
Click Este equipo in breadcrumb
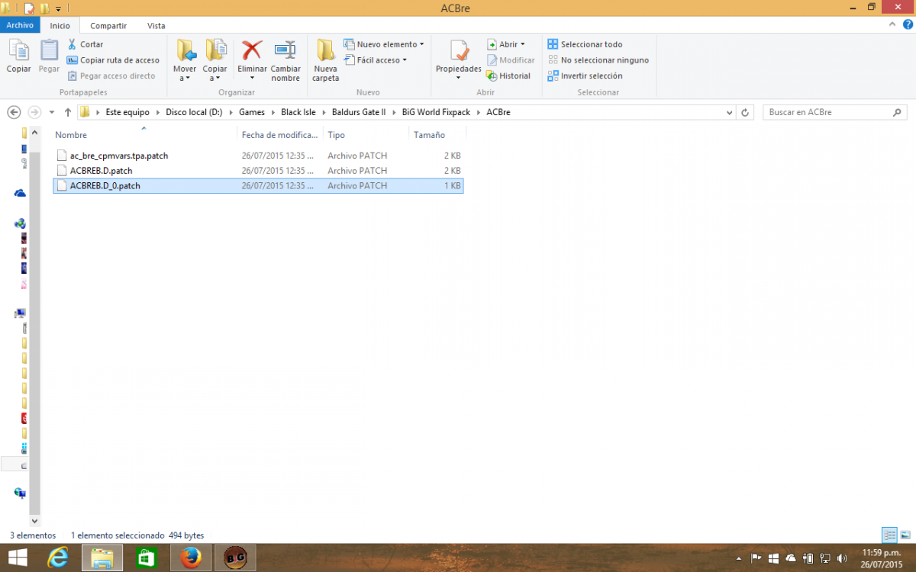[127, 112]
